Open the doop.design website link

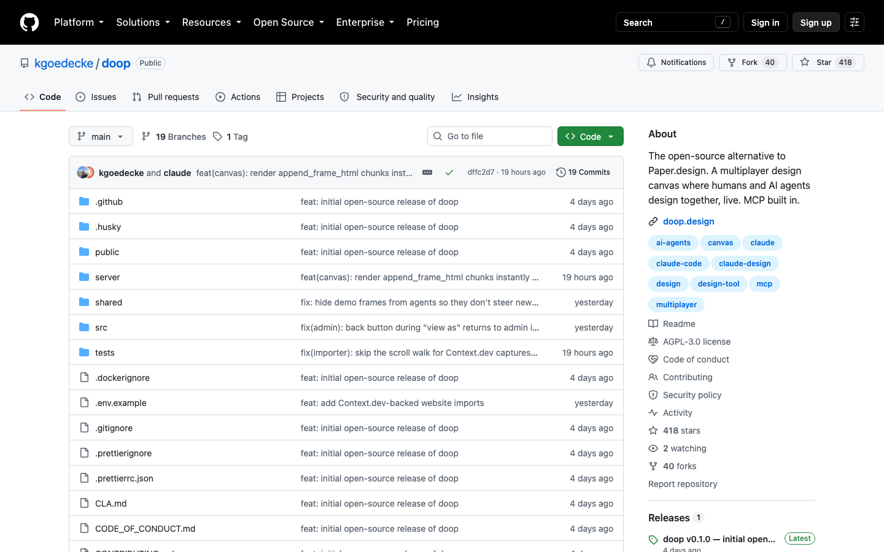pyautogui.click(x=689, y=221)
